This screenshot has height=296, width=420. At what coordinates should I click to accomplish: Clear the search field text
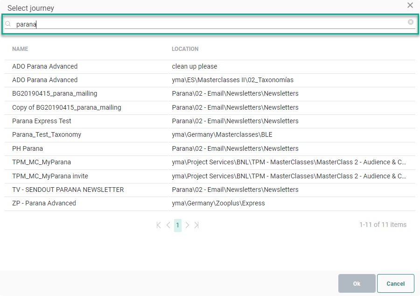point(411,22)
